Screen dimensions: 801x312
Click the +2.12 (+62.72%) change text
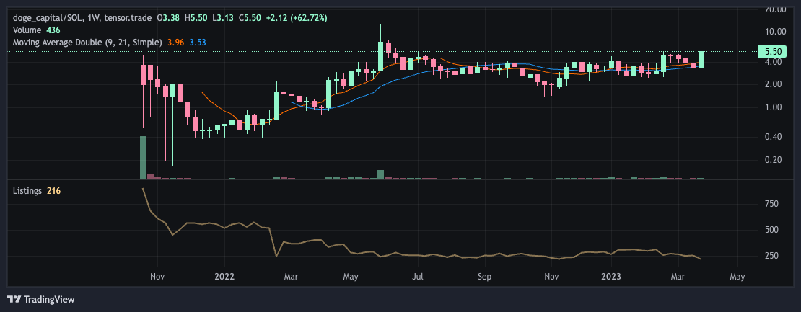[x=297, y=18]
